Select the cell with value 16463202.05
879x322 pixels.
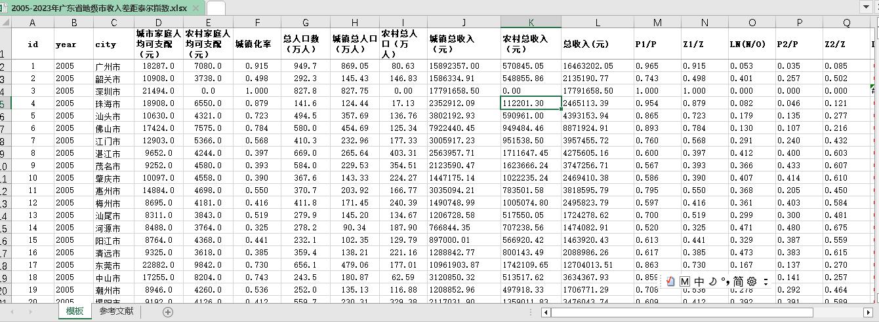click(598, 66)
